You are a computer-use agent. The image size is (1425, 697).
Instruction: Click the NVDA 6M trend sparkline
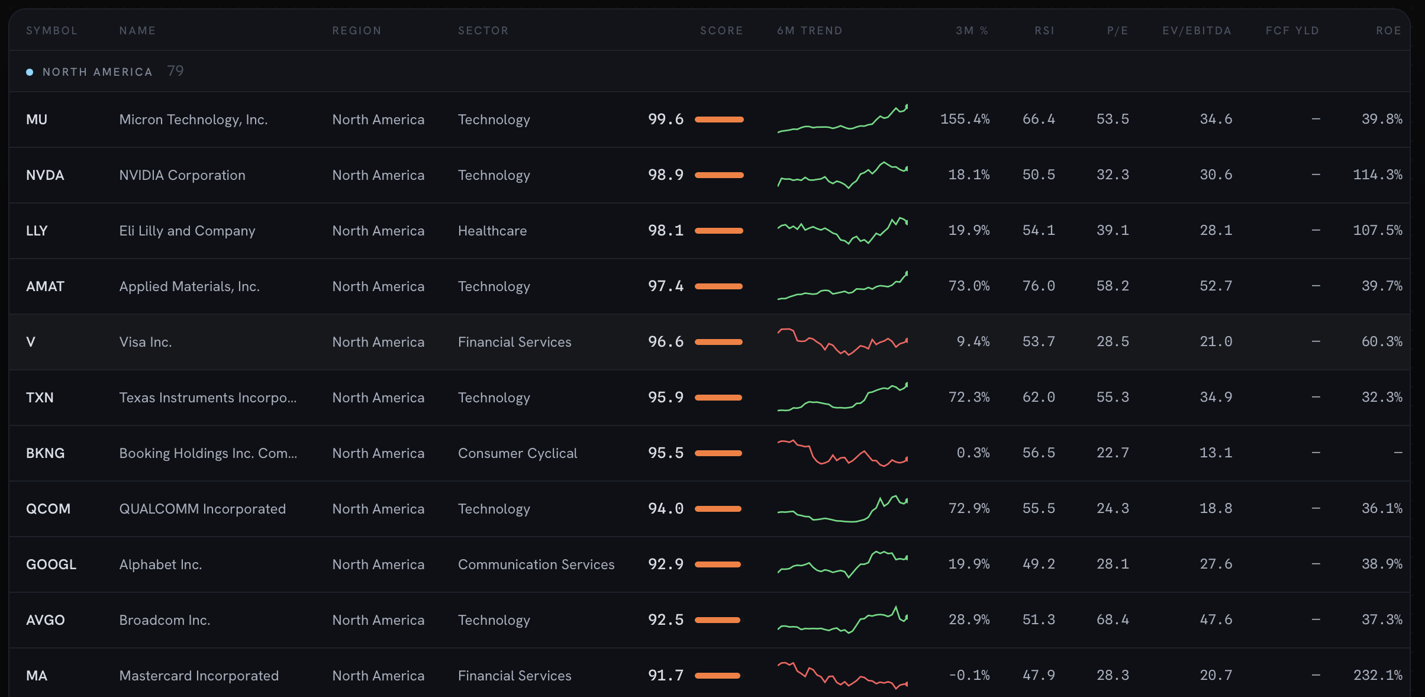point(842,175)
